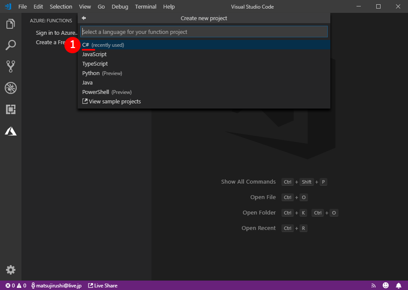Select Java as project language
Viewport: 408px width, 290px height.
[204, 82]
